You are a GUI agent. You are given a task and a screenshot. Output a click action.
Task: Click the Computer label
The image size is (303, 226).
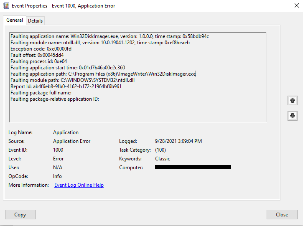[131, 168]
